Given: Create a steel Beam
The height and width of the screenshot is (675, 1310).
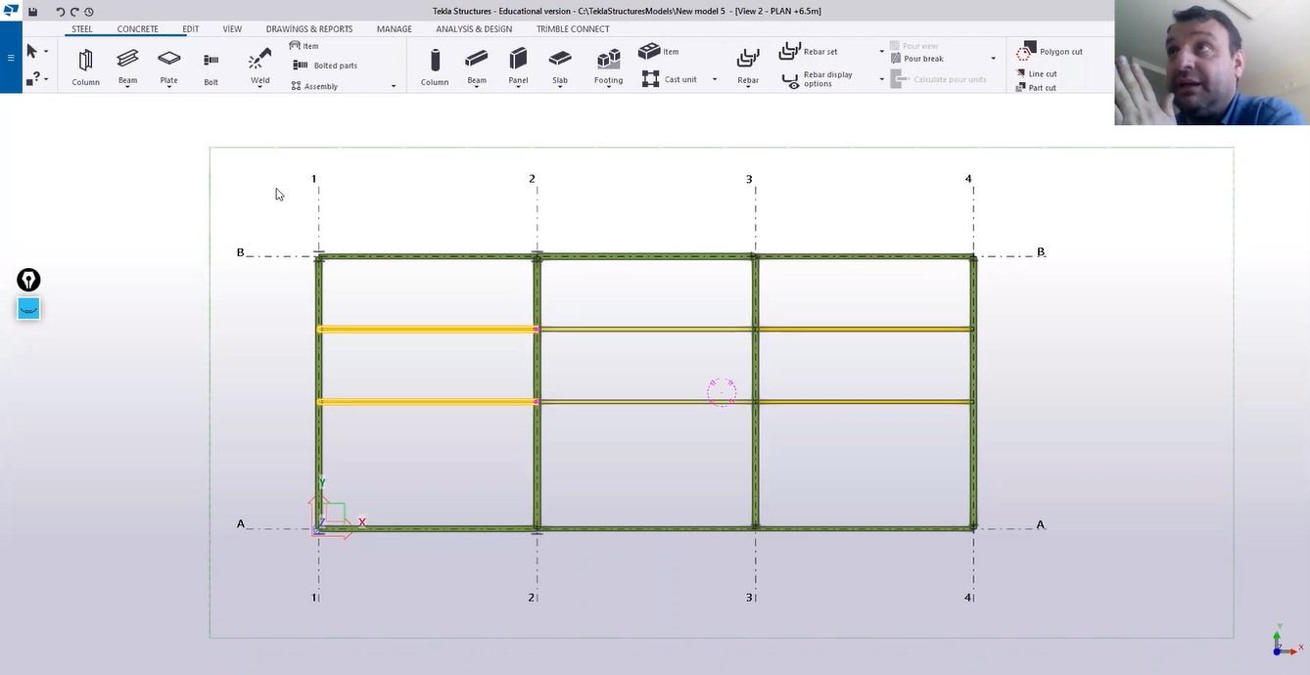Looking at the screenshot, I should [127, 67].
